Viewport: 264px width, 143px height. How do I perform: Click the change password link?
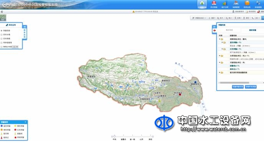251,11
